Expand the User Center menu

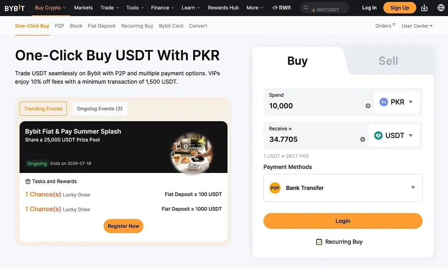(417, 26)
